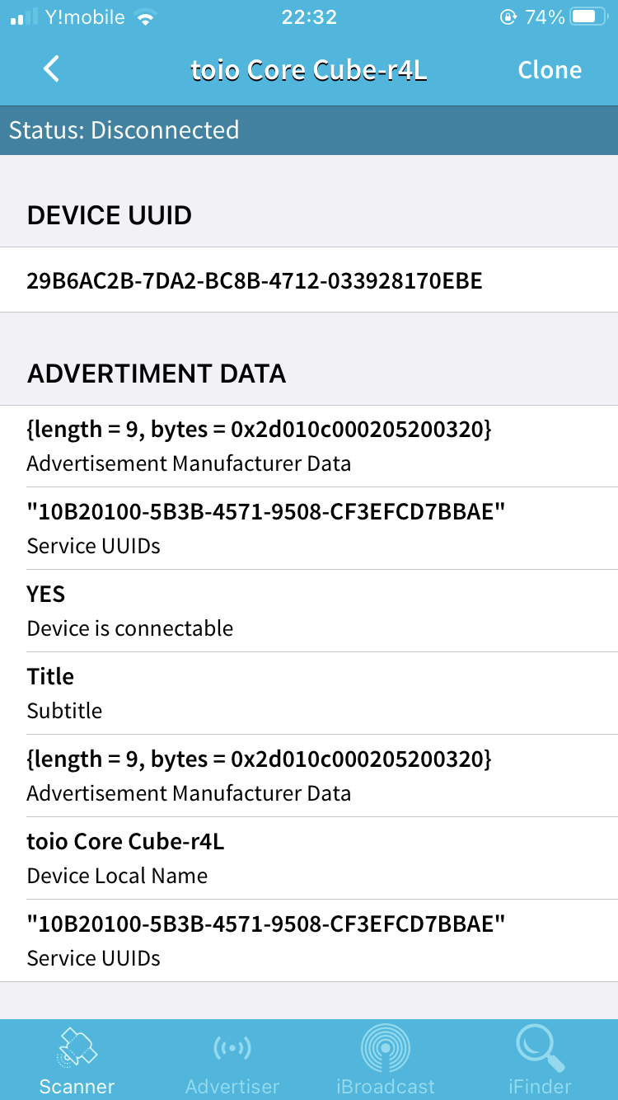Tap the Device is connectable YES row
The image size is (618, 1100).
[x=309, y=610]
